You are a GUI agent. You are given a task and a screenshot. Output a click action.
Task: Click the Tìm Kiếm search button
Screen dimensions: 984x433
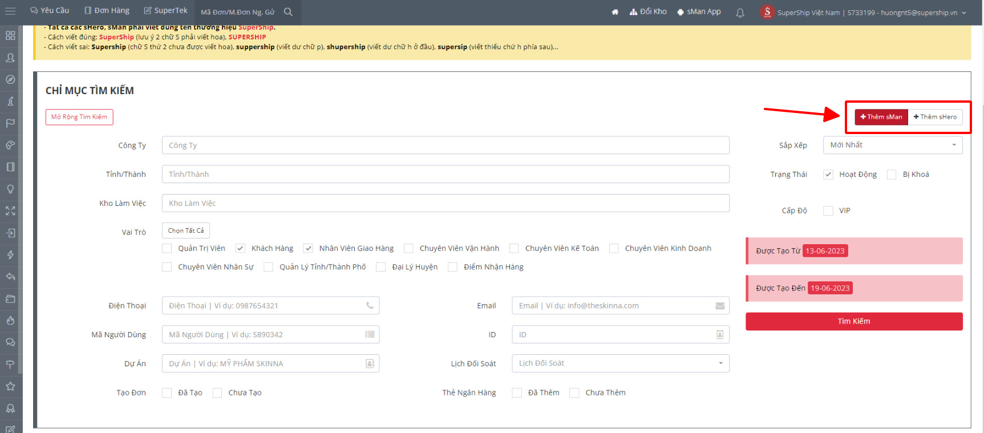pyautogui.click(x=854, y=321)
